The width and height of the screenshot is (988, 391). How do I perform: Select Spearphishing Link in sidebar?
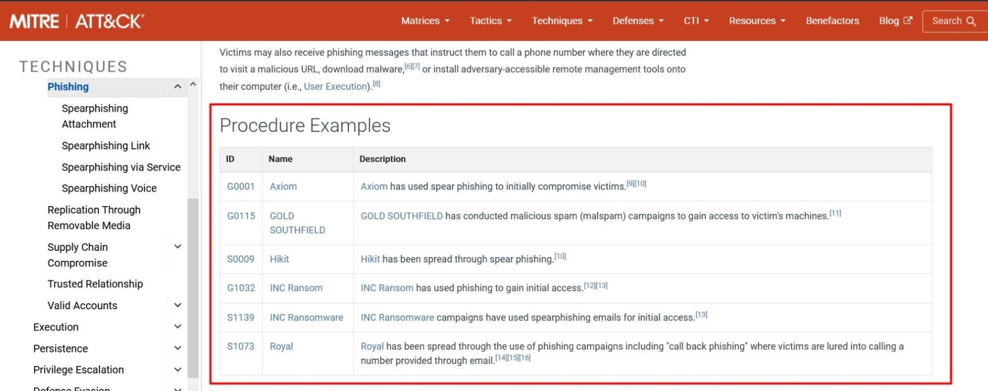pos(106,146)
